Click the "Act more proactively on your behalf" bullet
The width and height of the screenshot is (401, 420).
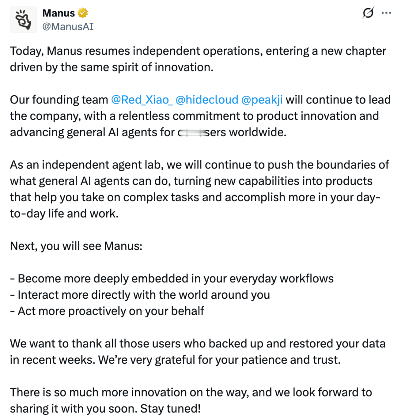pos(107,311)
